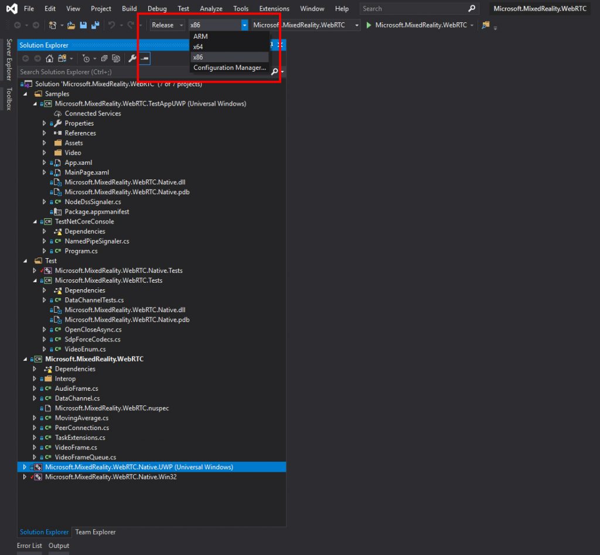Click the Solution Explorer search magnifier icon
Viewport: 600px width, 555px height.
274,72
